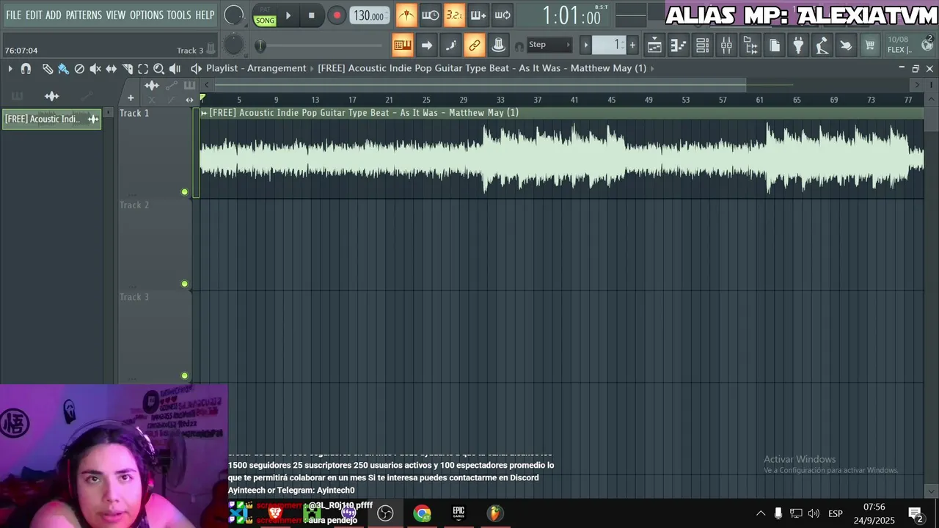The width and height of the screenshot is (939, 528).
Task: Toggle playlist snap magnet button
Action: pyautogui.click(x=26, y=68)
